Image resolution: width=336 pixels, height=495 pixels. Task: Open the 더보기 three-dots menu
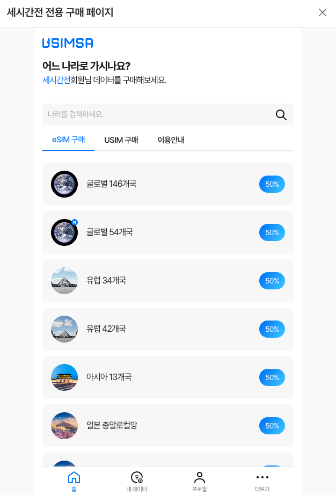tap(262, 477)
